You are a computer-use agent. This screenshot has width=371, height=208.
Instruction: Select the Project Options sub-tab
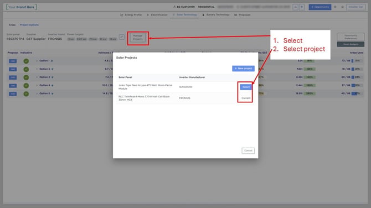click(29, 25)
